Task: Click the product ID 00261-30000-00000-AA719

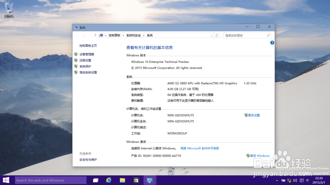Action: tap(162, 156)
